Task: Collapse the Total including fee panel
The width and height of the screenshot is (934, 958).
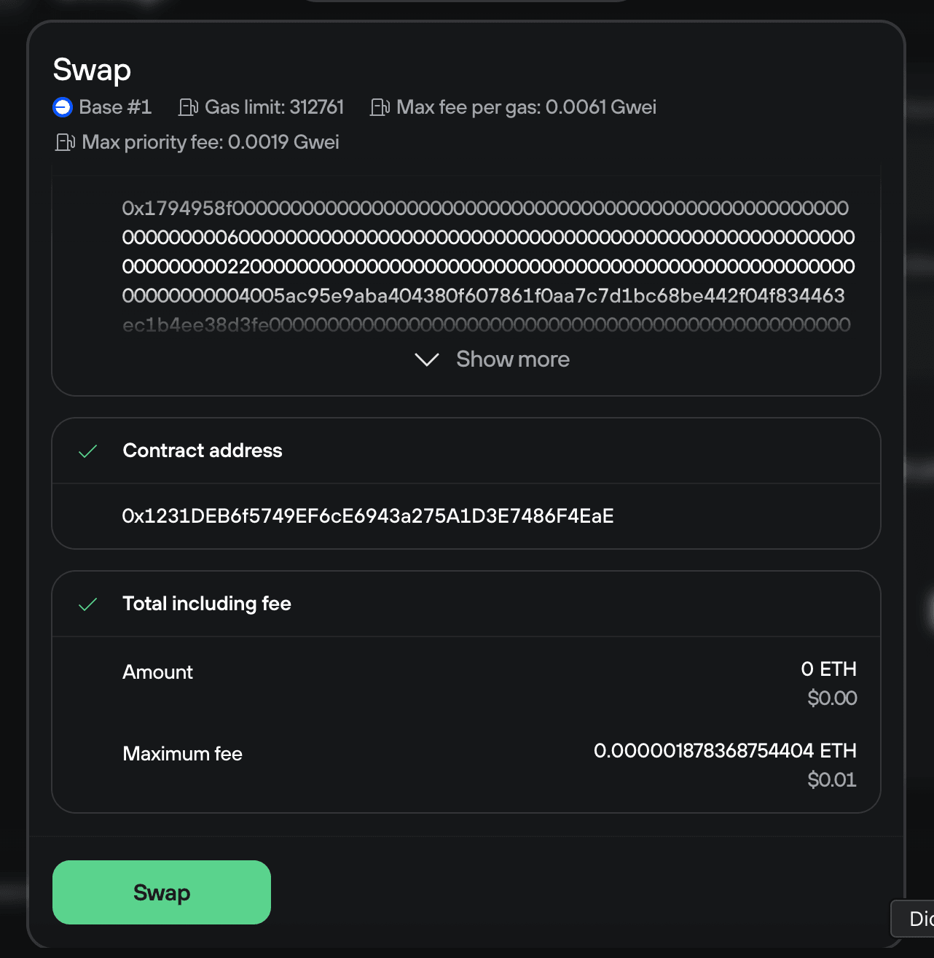Action: coord(206,604)
